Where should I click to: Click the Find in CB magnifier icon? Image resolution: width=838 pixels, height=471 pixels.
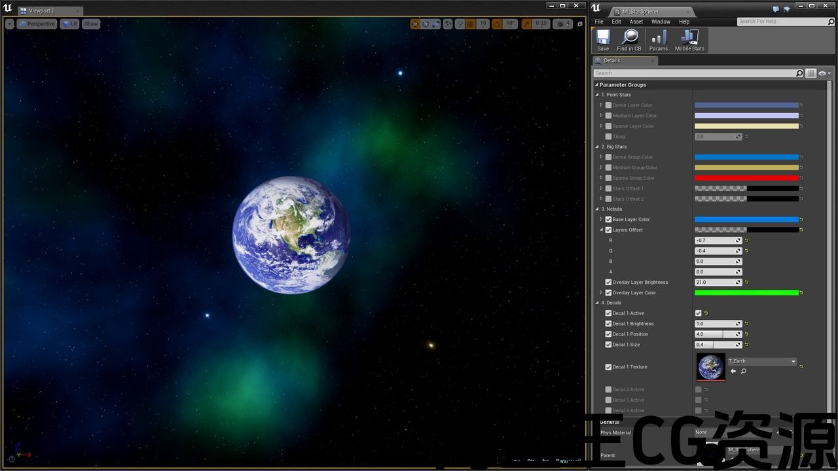click(629, 40)
